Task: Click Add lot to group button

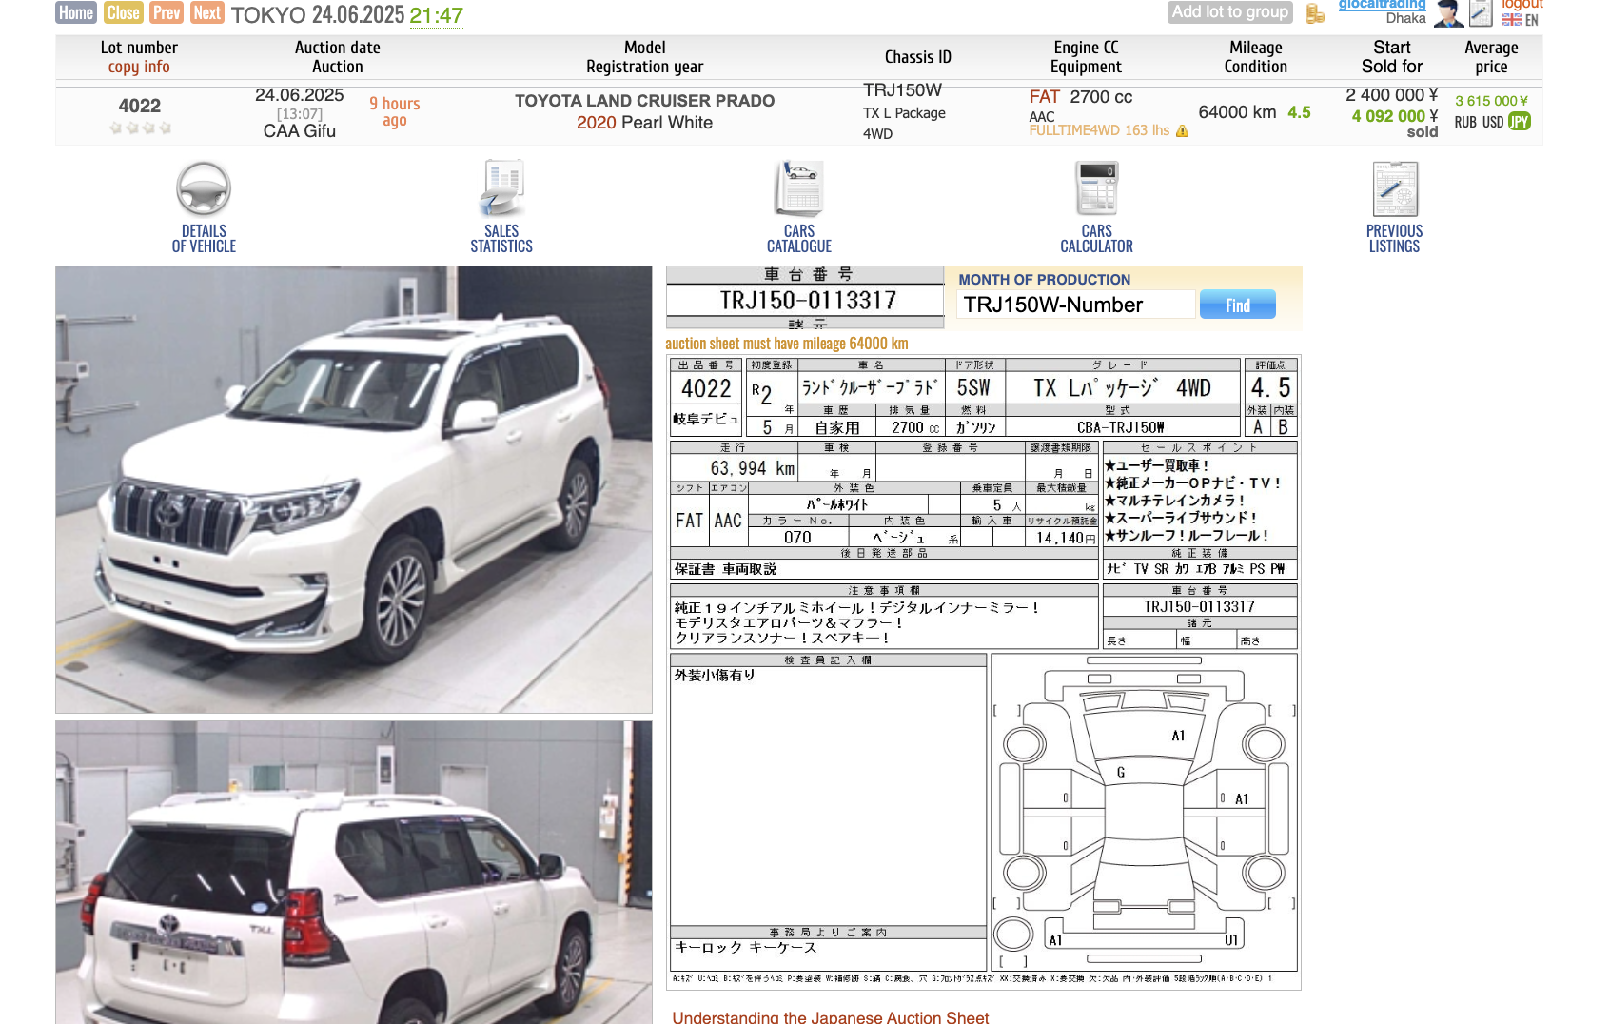Action: (x=1230, y=11)
